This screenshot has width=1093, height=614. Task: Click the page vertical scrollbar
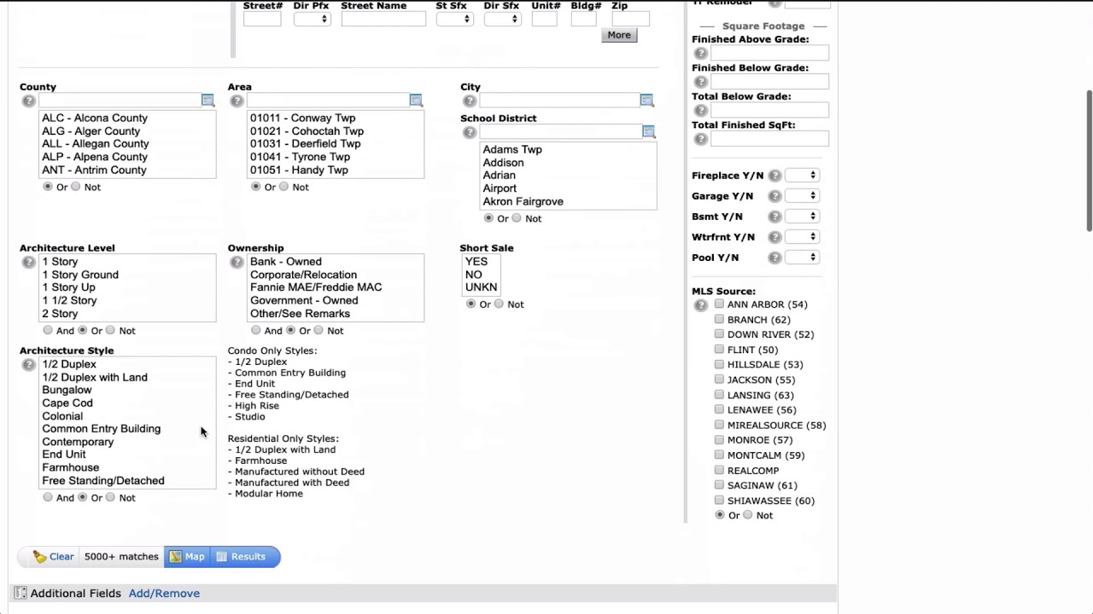(x=1089, y=160)
